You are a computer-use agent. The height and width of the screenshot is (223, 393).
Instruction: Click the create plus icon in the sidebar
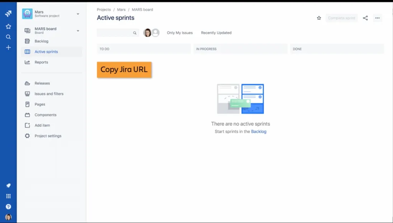click(8, 48)
